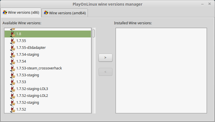Click the wine icon next to 1.7.55-d3dadapter

[x=13, y=48]
